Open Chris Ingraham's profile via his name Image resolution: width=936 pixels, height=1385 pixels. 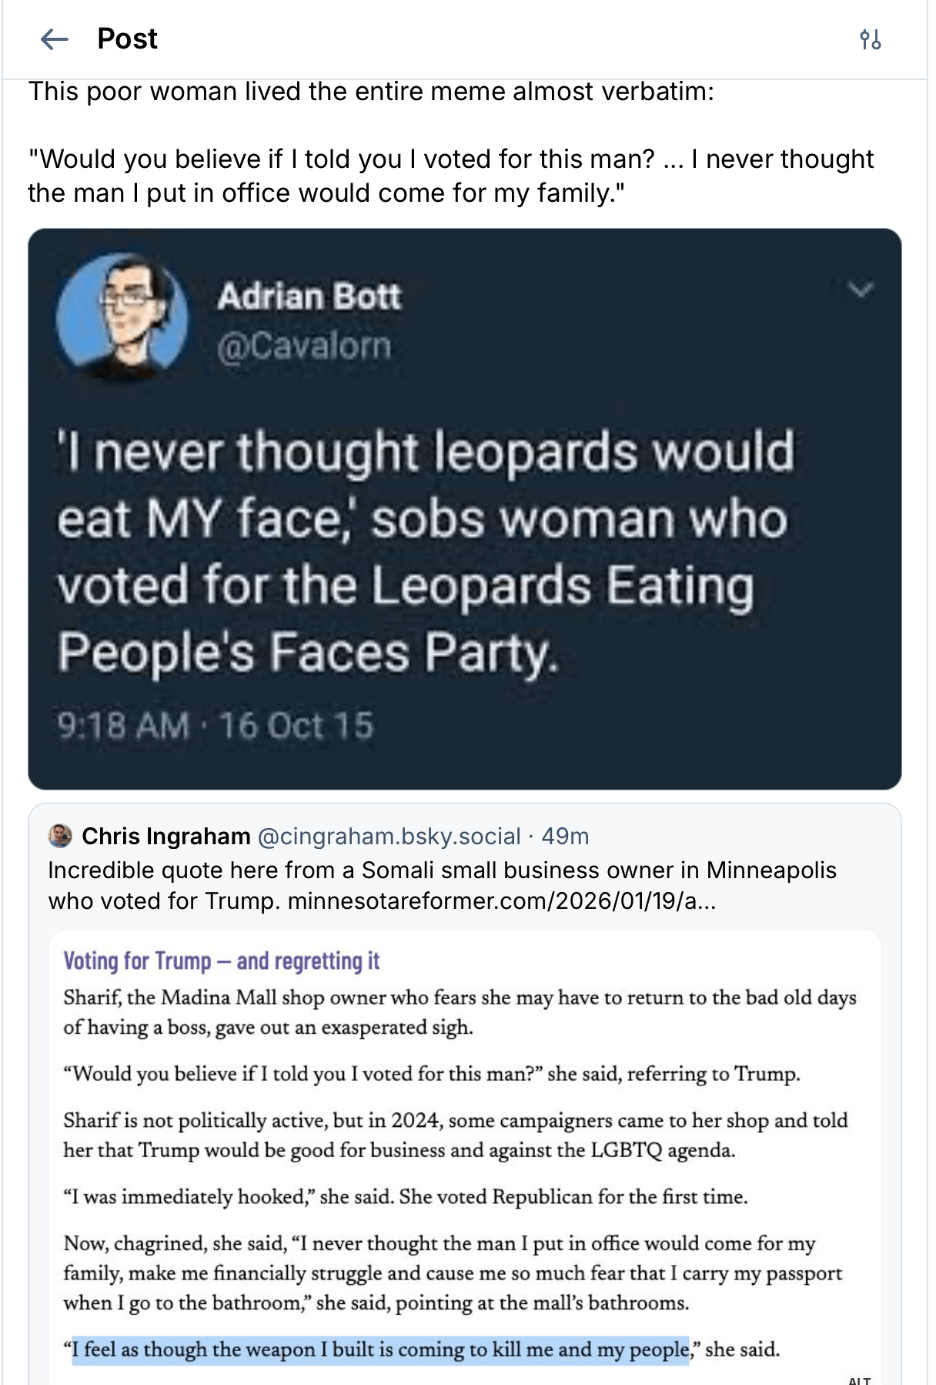point(165,836)
